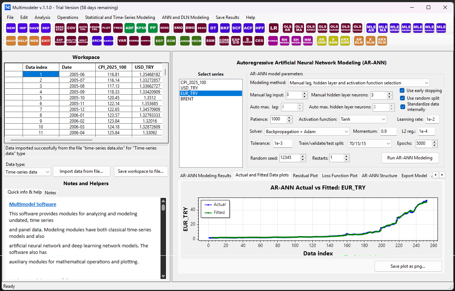This screenshot has width=455, height=291.
Task: Open the Multimodel Software link
Action: click(33, 204)
